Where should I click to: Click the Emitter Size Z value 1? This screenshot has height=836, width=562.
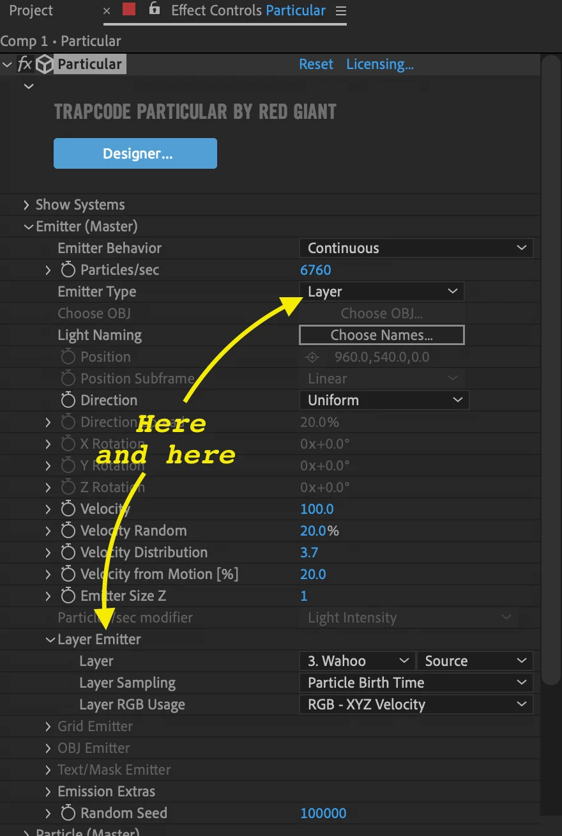pos(304,596)
